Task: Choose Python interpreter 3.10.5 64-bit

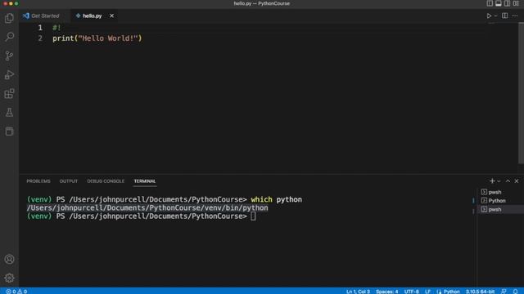Action: [x=480, y=292]
